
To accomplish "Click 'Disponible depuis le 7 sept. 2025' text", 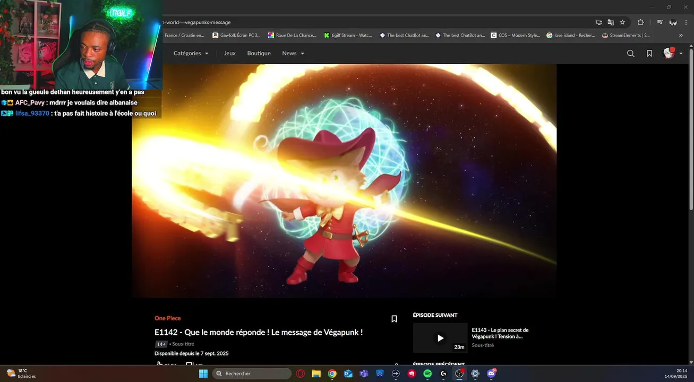I will pos(191,353).
